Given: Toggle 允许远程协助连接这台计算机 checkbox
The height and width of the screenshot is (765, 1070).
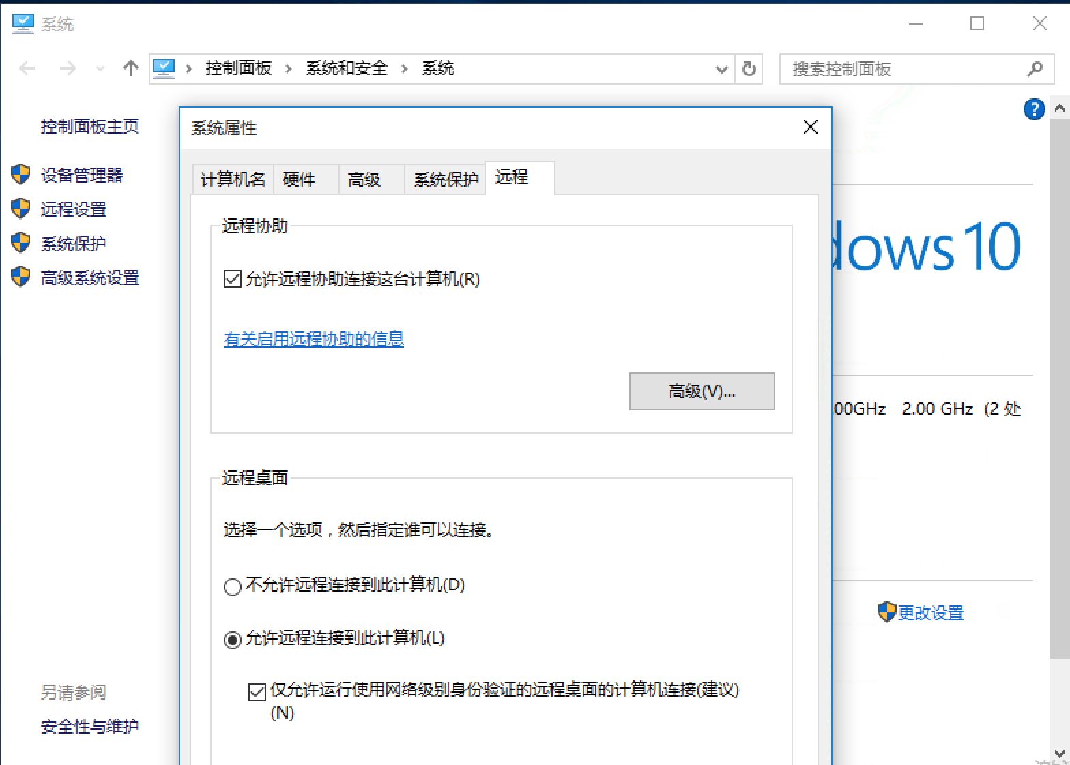Looking at the screenshot, I should point(233,279).
